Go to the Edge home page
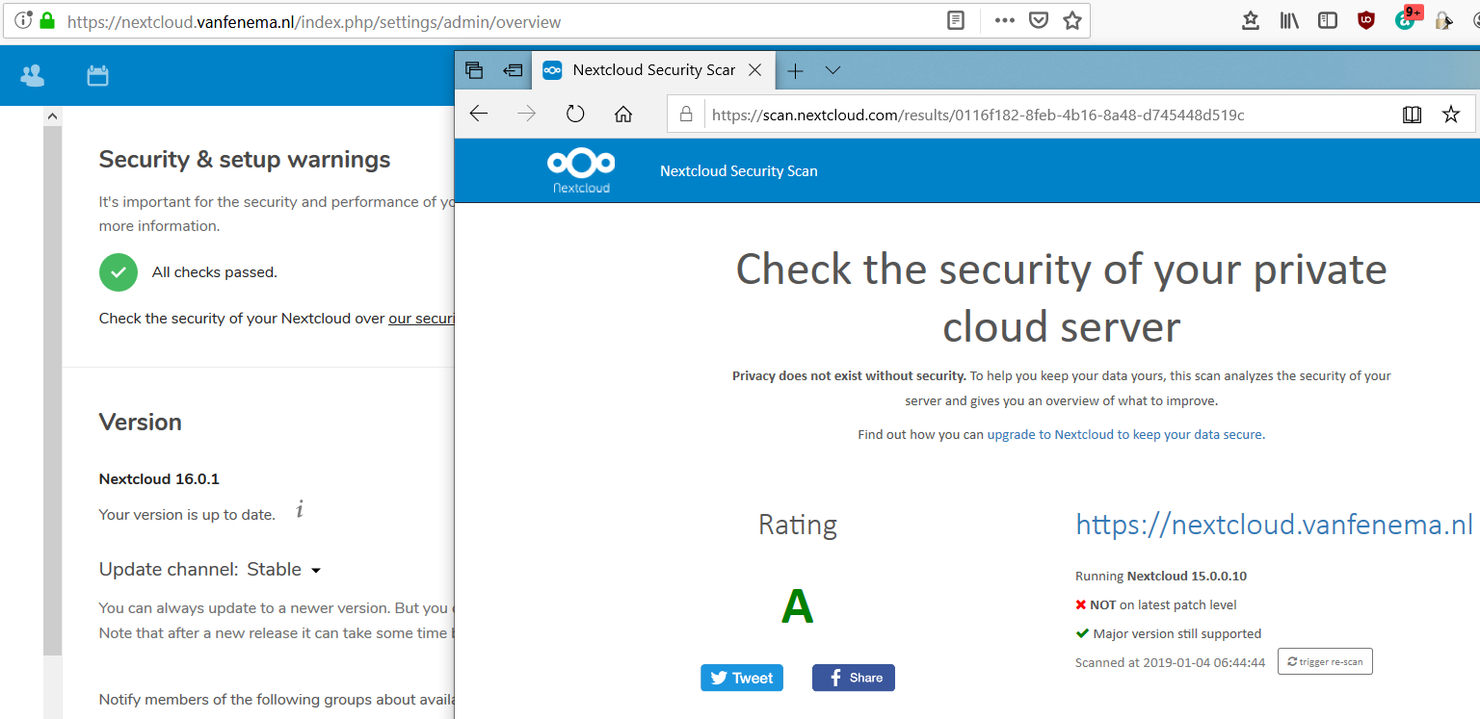The width and height of the screenshot is (1480, 719). (623, 115)
